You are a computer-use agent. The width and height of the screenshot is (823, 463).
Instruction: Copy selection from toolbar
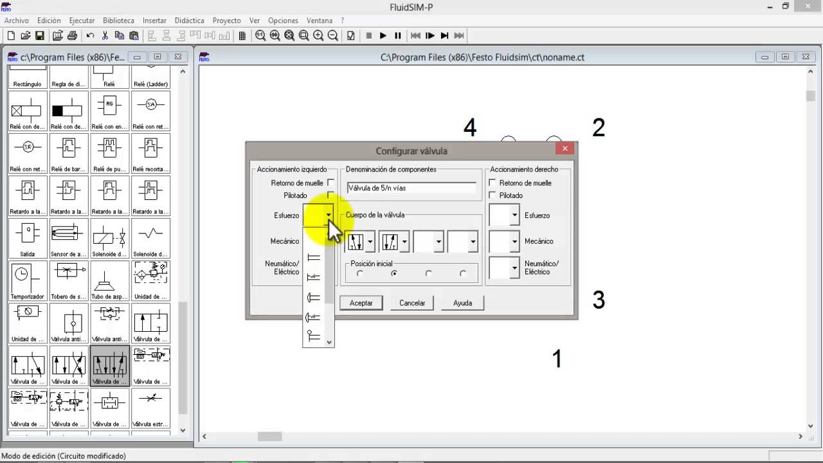120,36
